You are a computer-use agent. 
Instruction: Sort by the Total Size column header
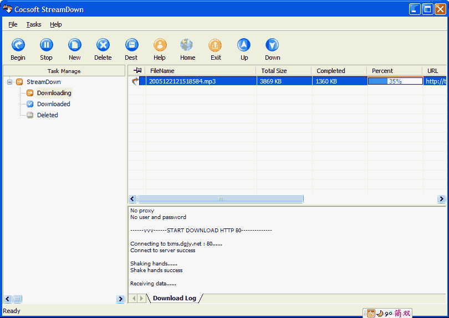point(284,71)
